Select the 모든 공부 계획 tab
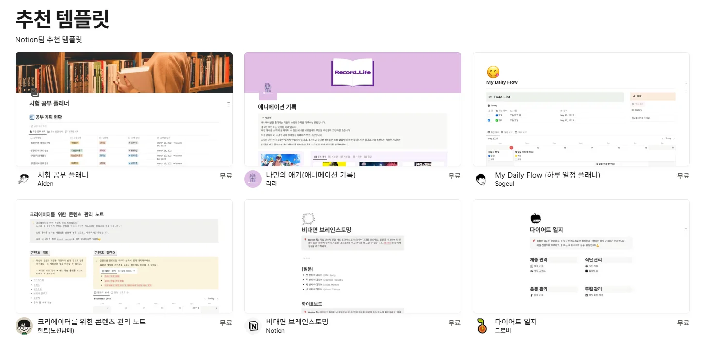Viewport: 702px width, 355px height. [37, 131]
